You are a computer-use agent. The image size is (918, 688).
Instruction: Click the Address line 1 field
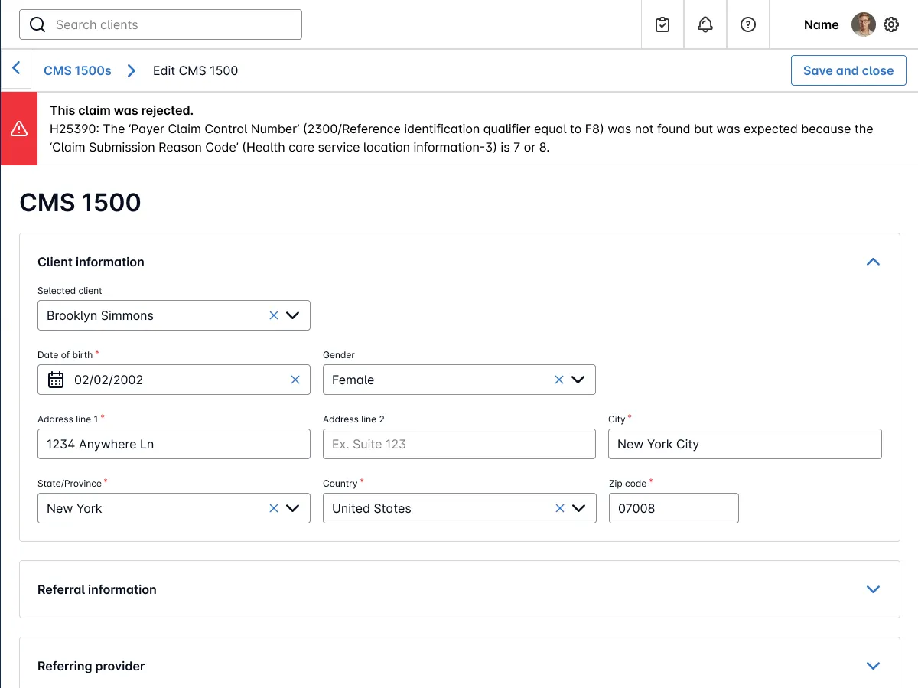coord(174,444)
